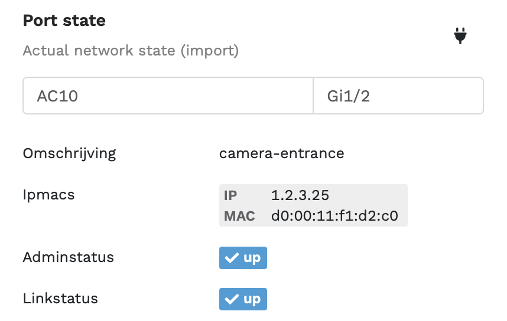Select the AC10 switch field

[168, 96]
